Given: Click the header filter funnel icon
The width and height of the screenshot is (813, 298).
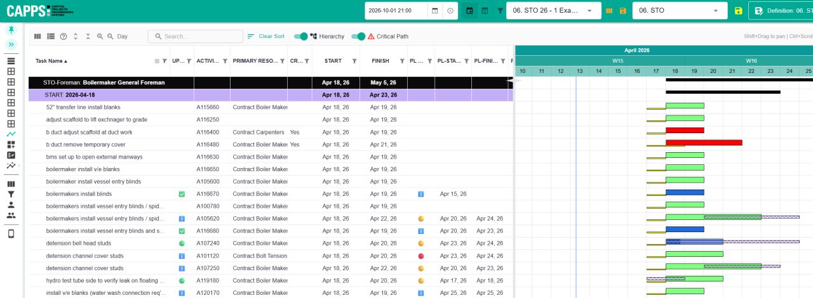Looking at the screenshot, I should click(500, 11).
